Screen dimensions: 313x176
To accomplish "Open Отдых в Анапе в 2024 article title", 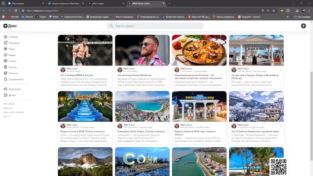I will [x=195, y=133].
